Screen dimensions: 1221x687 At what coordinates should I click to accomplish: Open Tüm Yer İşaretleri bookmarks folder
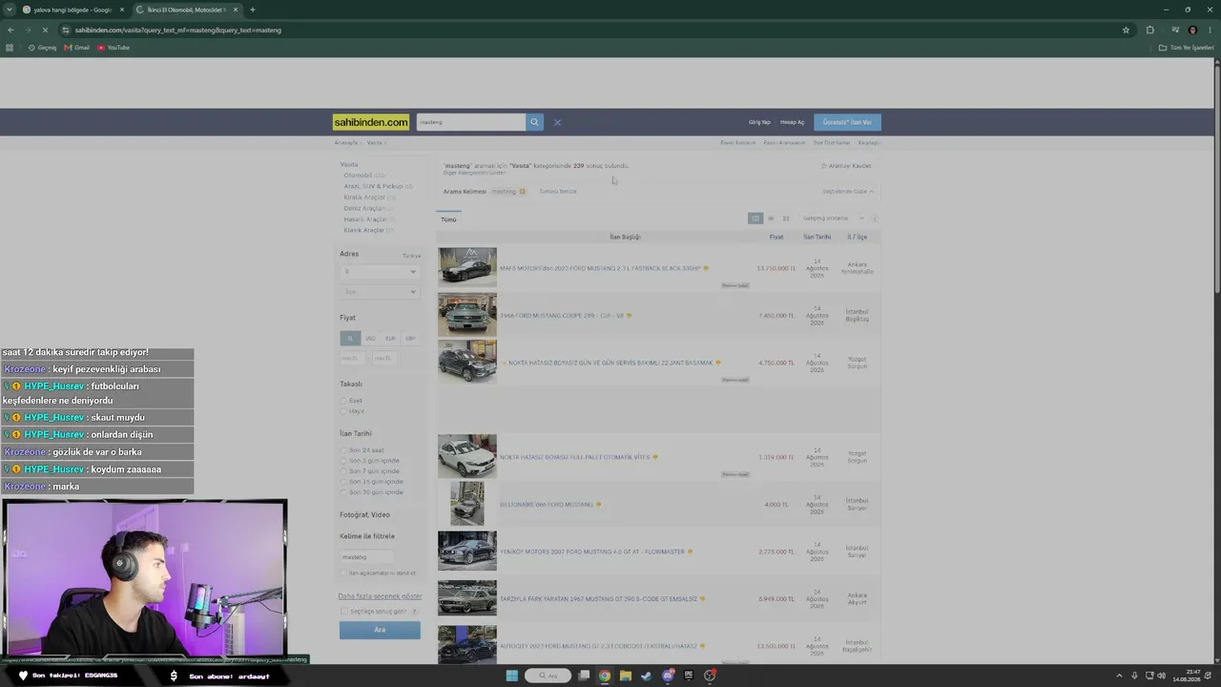coord(1185,48)
